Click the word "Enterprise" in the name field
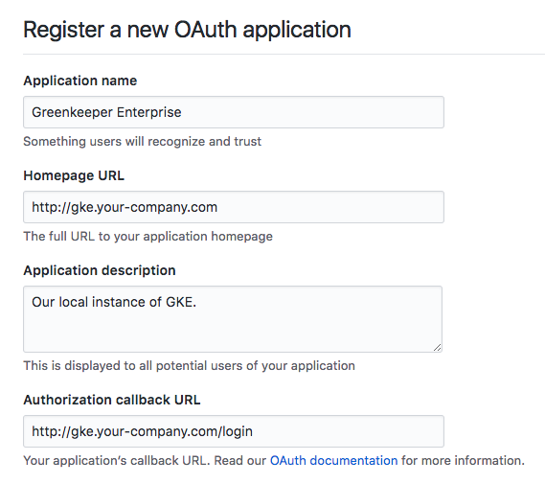This screenshot has width=545, height=484. coord(148,112)
